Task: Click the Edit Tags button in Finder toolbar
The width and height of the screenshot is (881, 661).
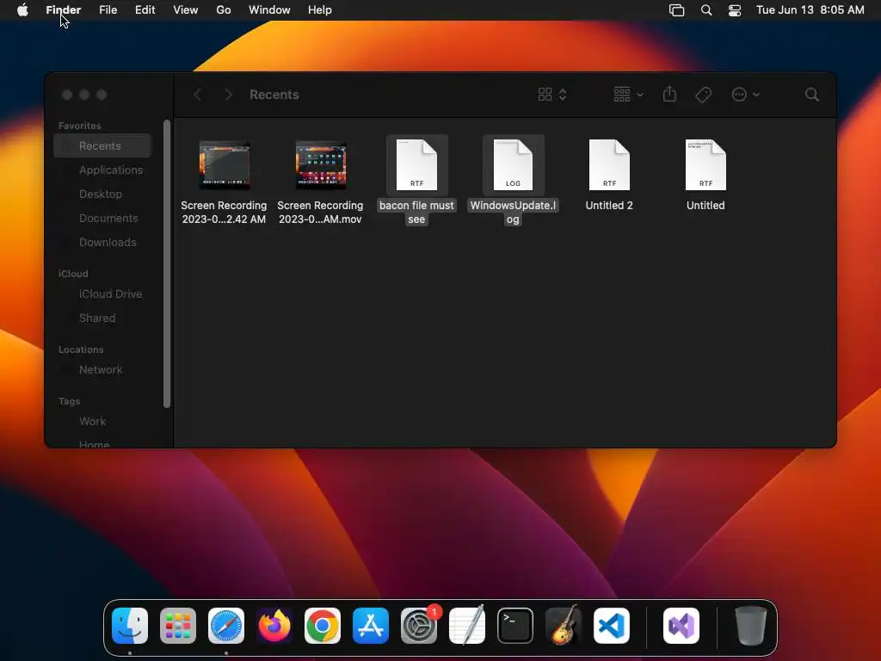Action: coord(704,95)
